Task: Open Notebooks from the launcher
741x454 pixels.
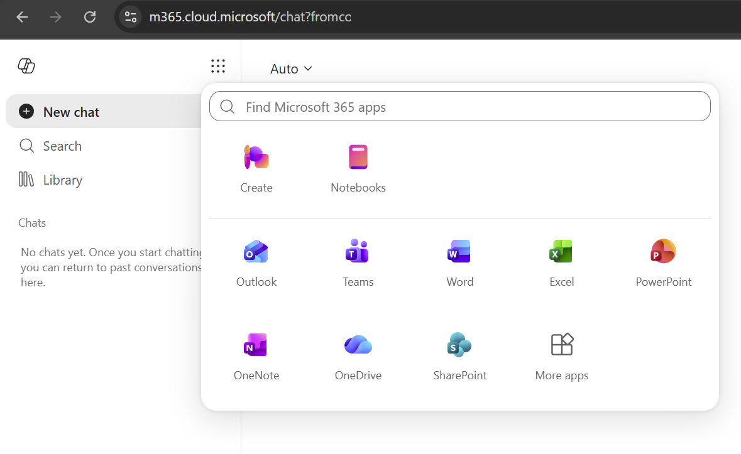Action: 358,168
